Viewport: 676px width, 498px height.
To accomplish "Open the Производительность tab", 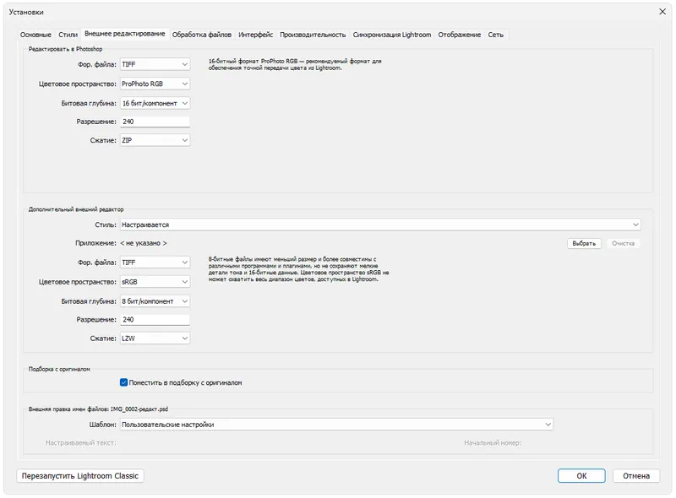I will [313, 35].
